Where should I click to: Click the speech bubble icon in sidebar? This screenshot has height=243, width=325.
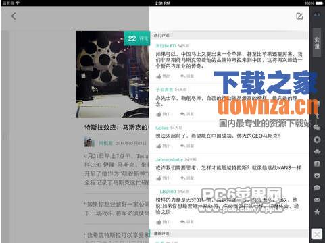pos(317,188)
